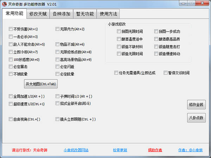Select the 常用功能 tab
The image size is (211, 158).
tap(14, 13)
